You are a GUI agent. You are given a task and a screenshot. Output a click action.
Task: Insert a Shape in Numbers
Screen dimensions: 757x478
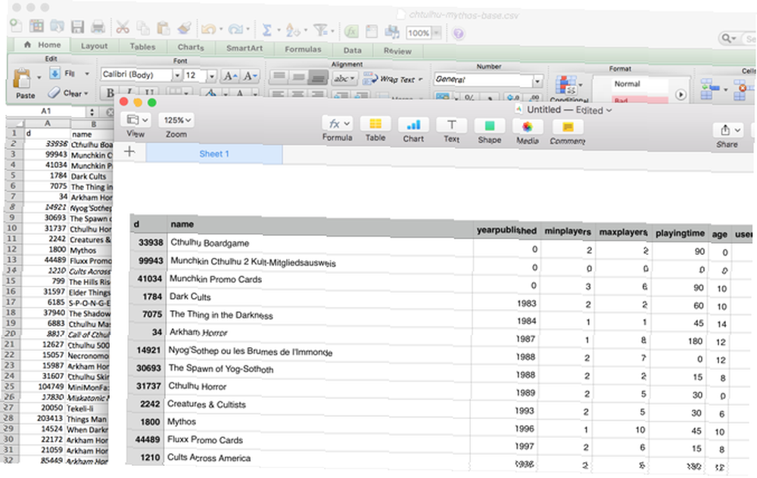489,126
